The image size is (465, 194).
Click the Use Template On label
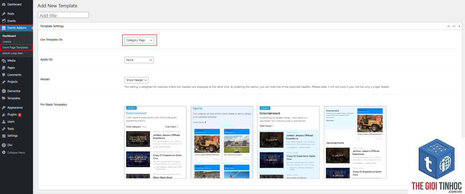[52, 40]
